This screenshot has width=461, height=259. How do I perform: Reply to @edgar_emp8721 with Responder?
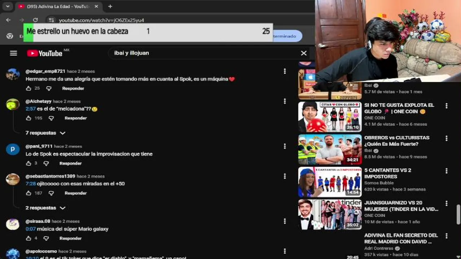pyautogui.click(x=73, y=88)
